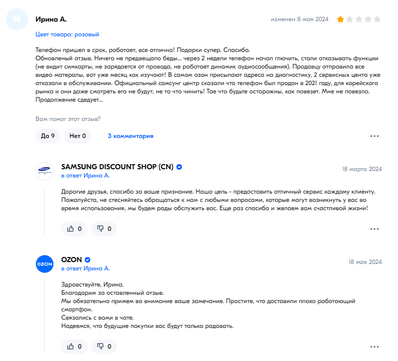Vote Да 9 on review helpfulness
398x361 pixels.
click(x=48, y=136)
